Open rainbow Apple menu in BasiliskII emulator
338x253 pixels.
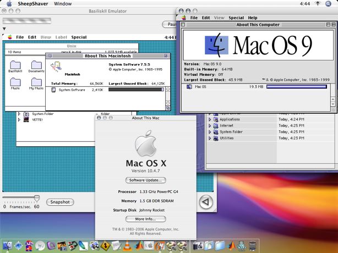coord(10,37)
